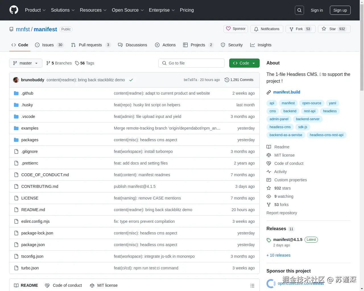Open the eslint.config.mjs file
The height and width of the screenshot is (291, 364).
[x=36, y=221]
